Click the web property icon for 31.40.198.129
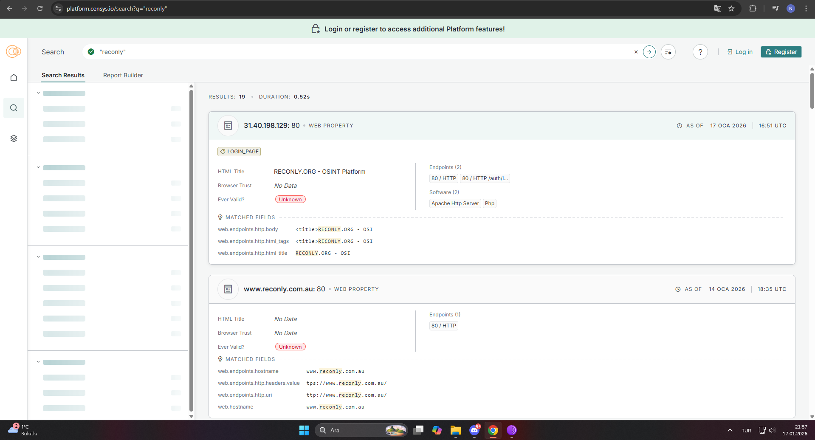The height and width of the screenshot is (440, 815). tap(228, 126)
